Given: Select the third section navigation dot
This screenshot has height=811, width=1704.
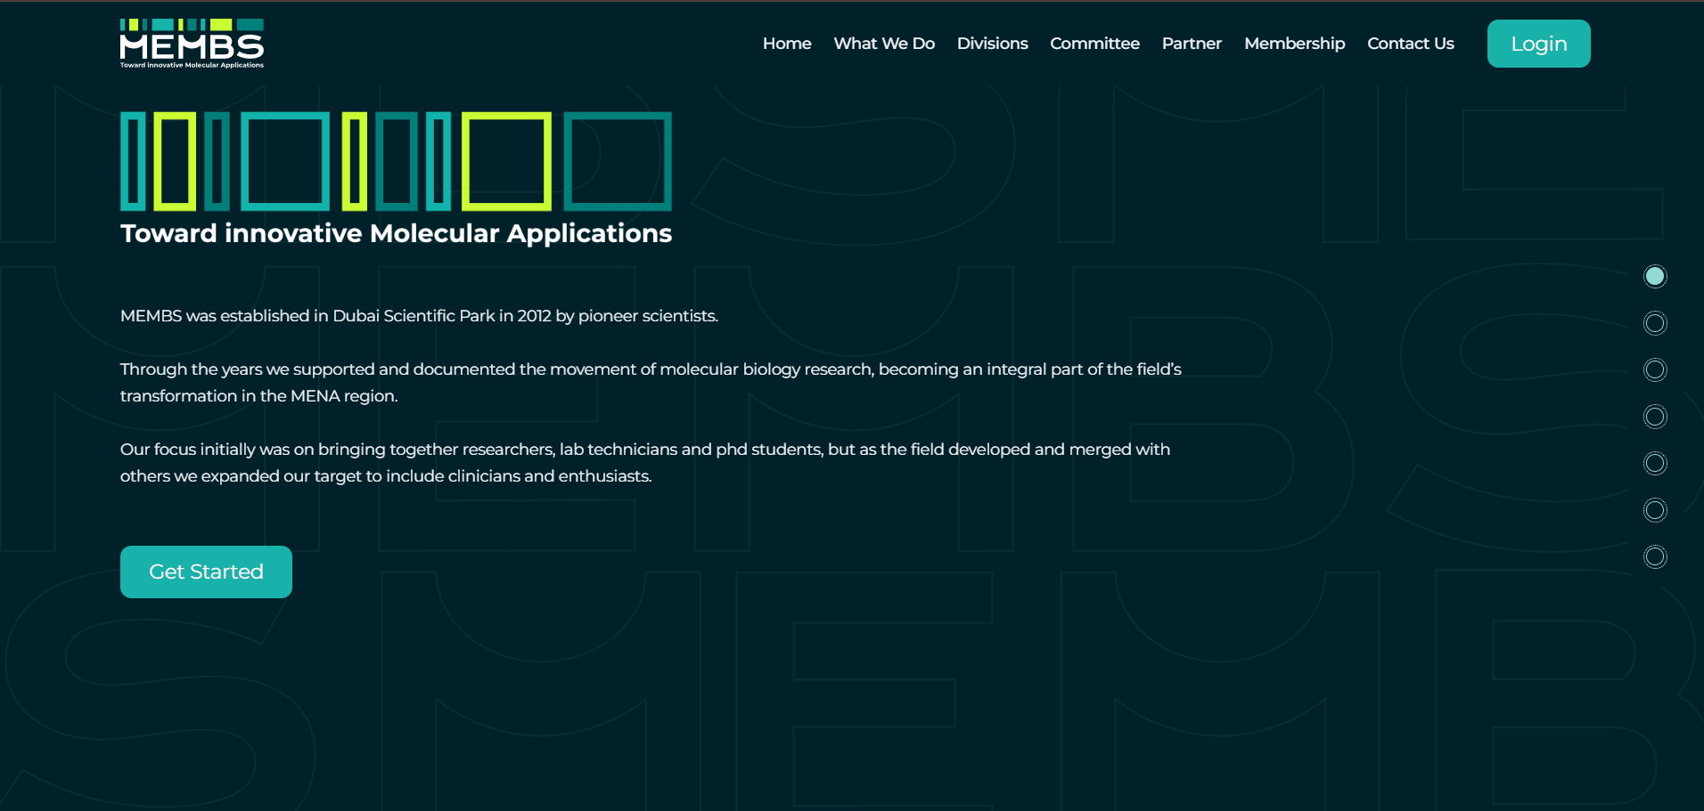Looking at the screenshot, I should click(1655, 369).
